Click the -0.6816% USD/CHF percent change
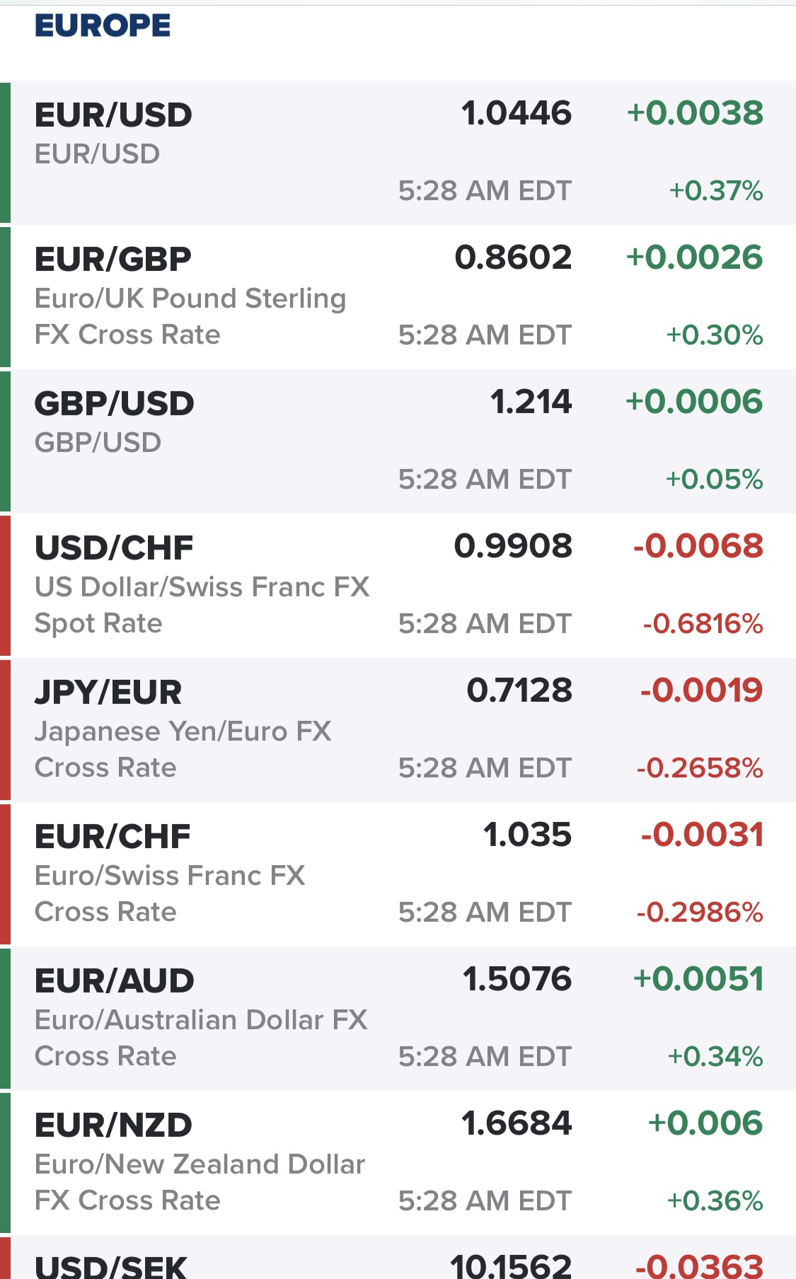Viewport: 796px width, 1279px height. pyautogui.click(x=703, y=624)
